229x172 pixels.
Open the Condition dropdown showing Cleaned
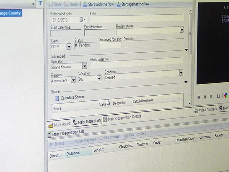[181, 73]
